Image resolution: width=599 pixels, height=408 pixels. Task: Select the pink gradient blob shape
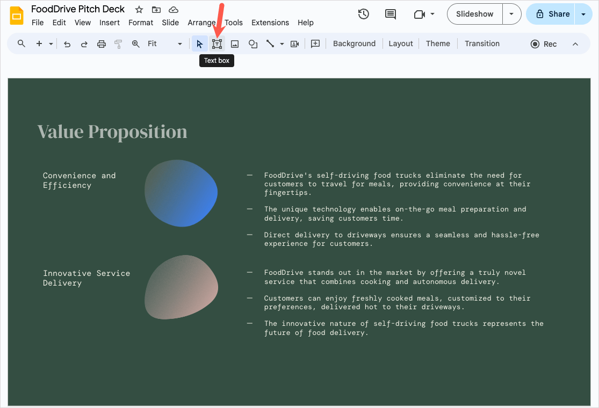[x=181, y=287]
